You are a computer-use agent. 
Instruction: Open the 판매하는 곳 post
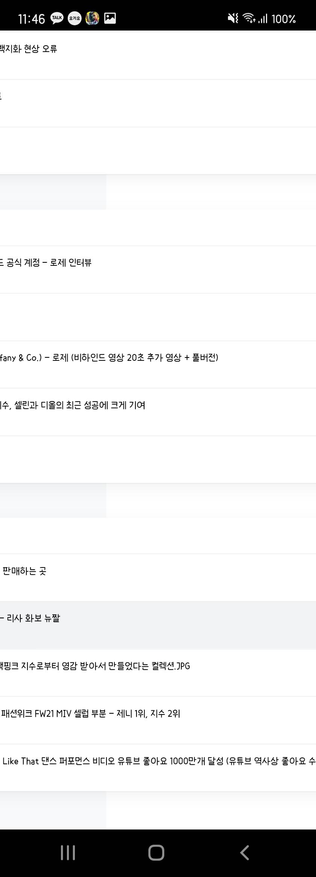158,578
